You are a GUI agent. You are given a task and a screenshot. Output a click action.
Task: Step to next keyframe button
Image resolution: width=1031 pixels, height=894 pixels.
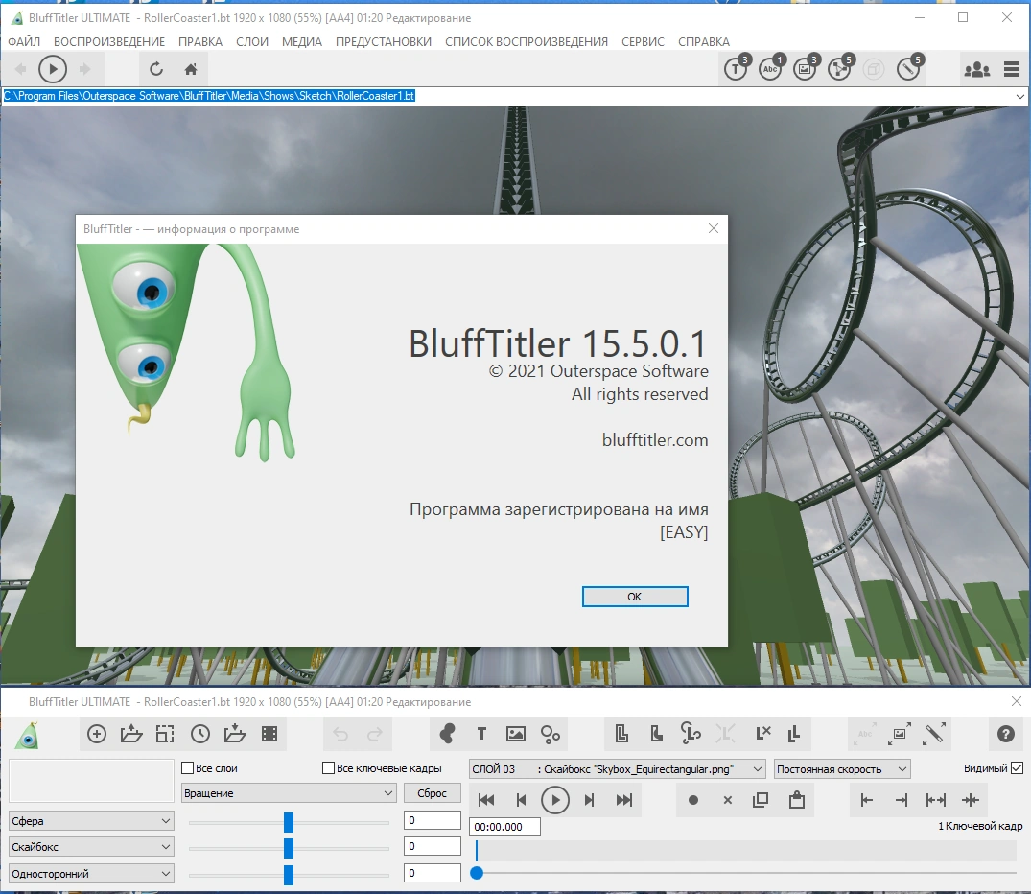tap(590, 800)
